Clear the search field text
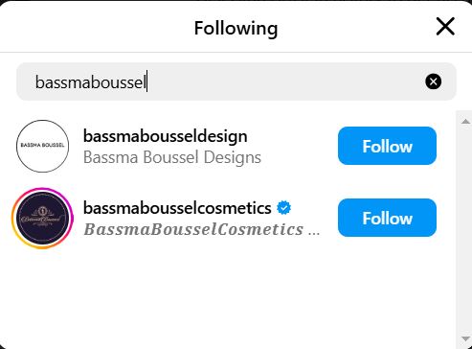 coord(433,81)
